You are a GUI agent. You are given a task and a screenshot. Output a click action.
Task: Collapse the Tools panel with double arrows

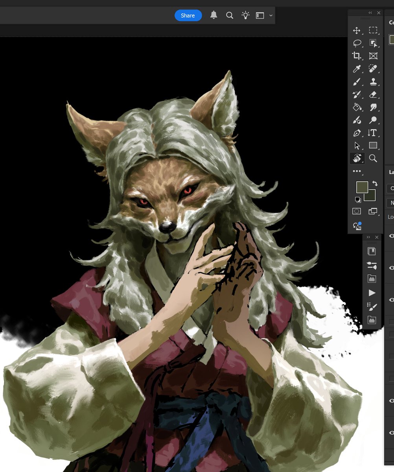click(370, 13)
